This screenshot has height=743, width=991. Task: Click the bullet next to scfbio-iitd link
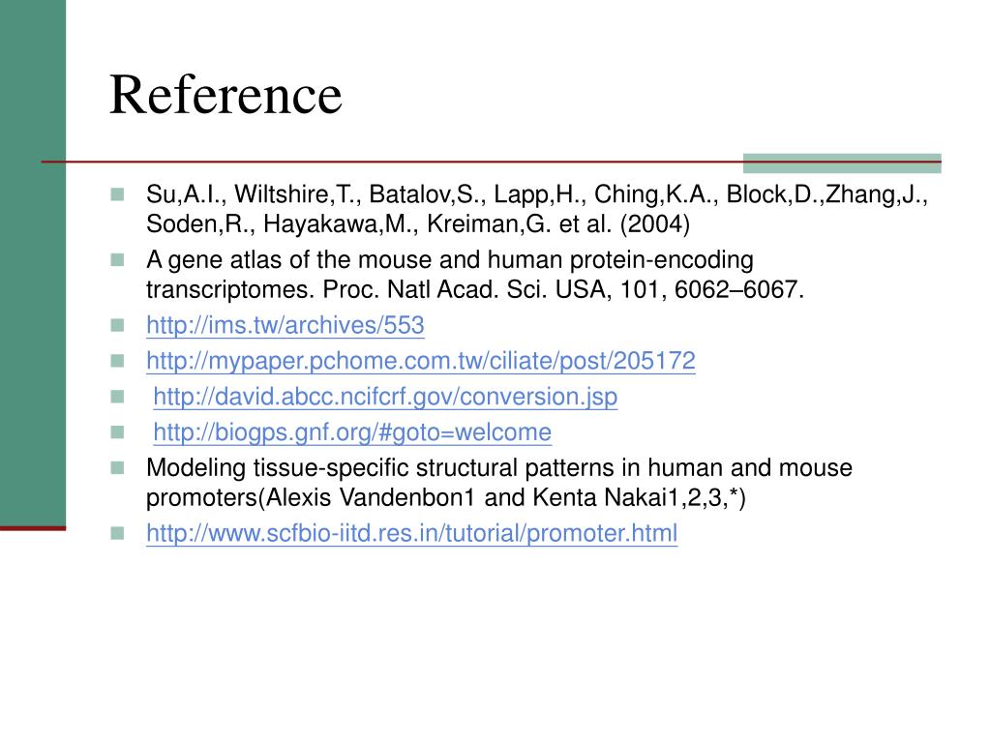tap(117, 533)
